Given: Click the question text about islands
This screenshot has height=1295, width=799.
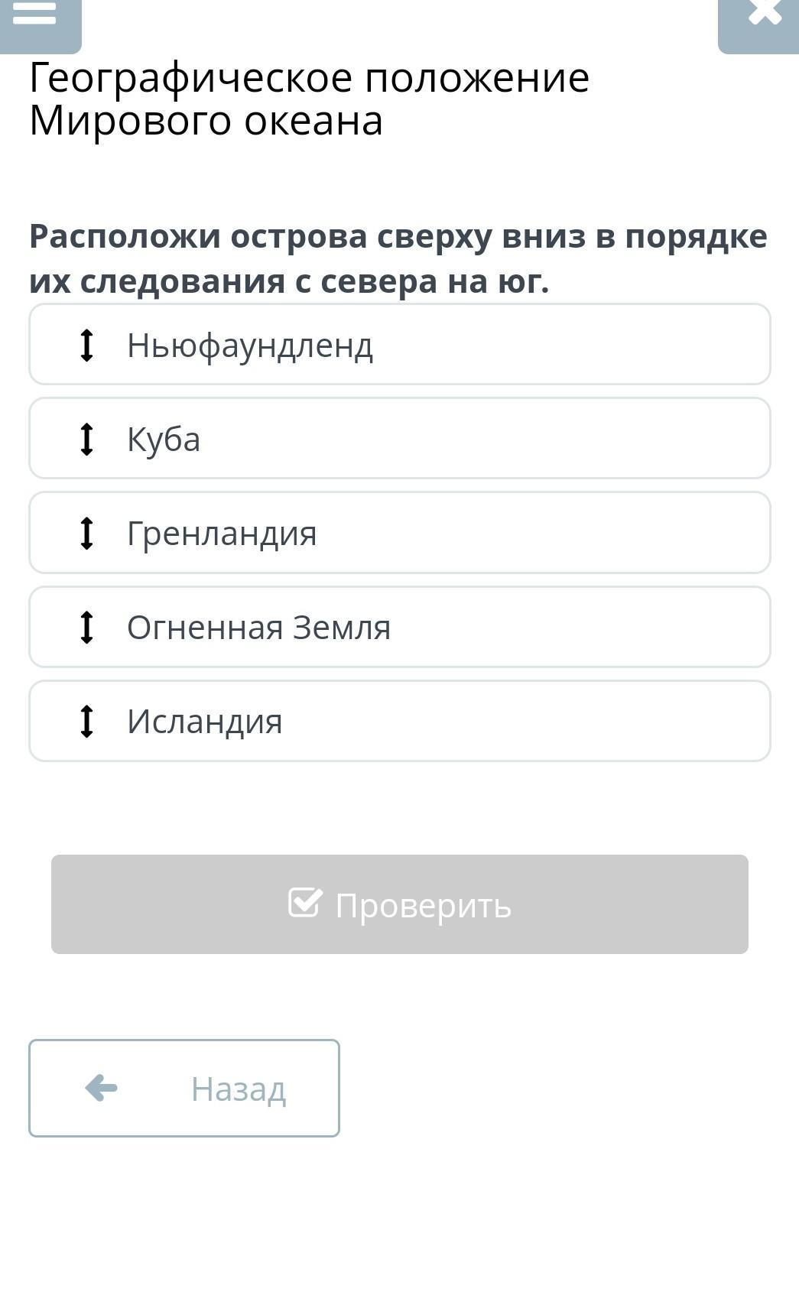Looking at the screenshot, I should point(398,258).
